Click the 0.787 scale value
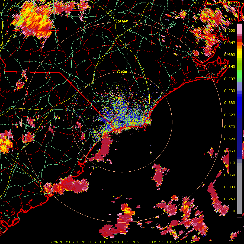 point(230,79)
